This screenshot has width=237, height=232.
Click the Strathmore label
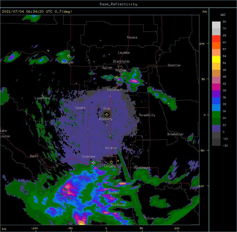(x=142, y=168)
